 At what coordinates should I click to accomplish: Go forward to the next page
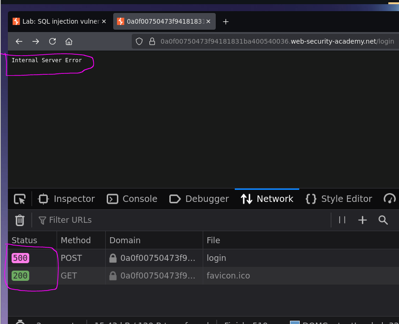click(36, 41)
